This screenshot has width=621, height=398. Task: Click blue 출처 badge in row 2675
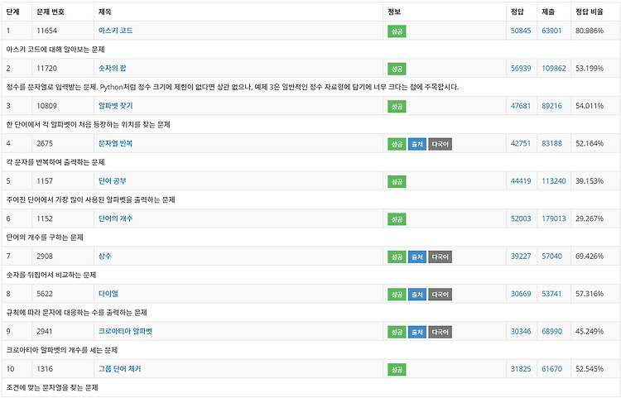pyautogui.click(x=417, y=144)
